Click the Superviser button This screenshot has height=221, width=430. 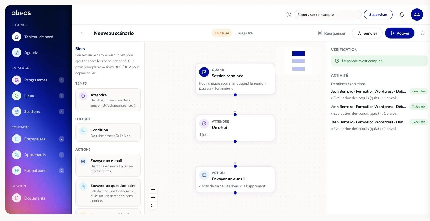click(x=378, y=15)
